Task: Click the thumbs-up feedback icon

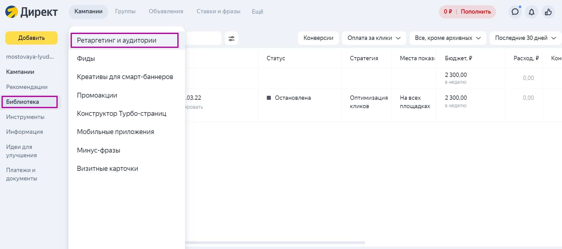Action: [x=548, y=12]
